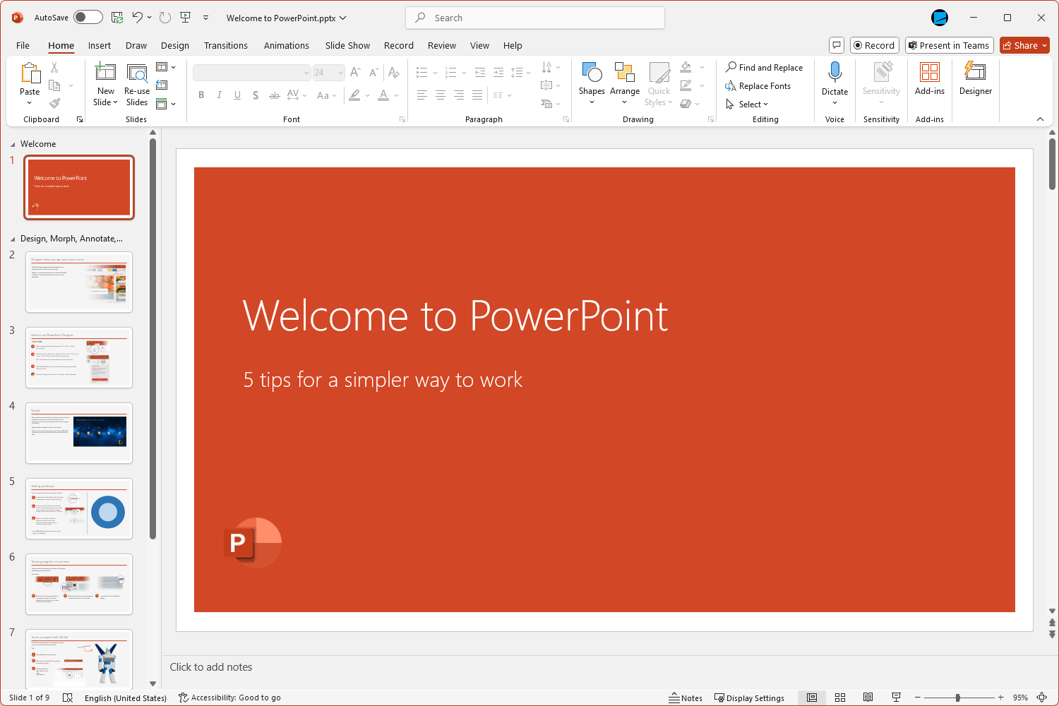
Task: Switch to the Animations tab
Action: [287, 45]
